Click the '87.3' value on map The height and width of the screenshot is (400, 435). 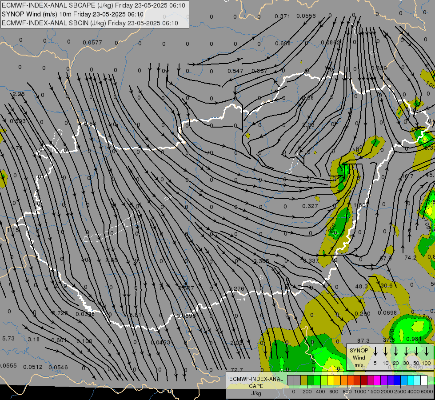[x=363, y=340]
